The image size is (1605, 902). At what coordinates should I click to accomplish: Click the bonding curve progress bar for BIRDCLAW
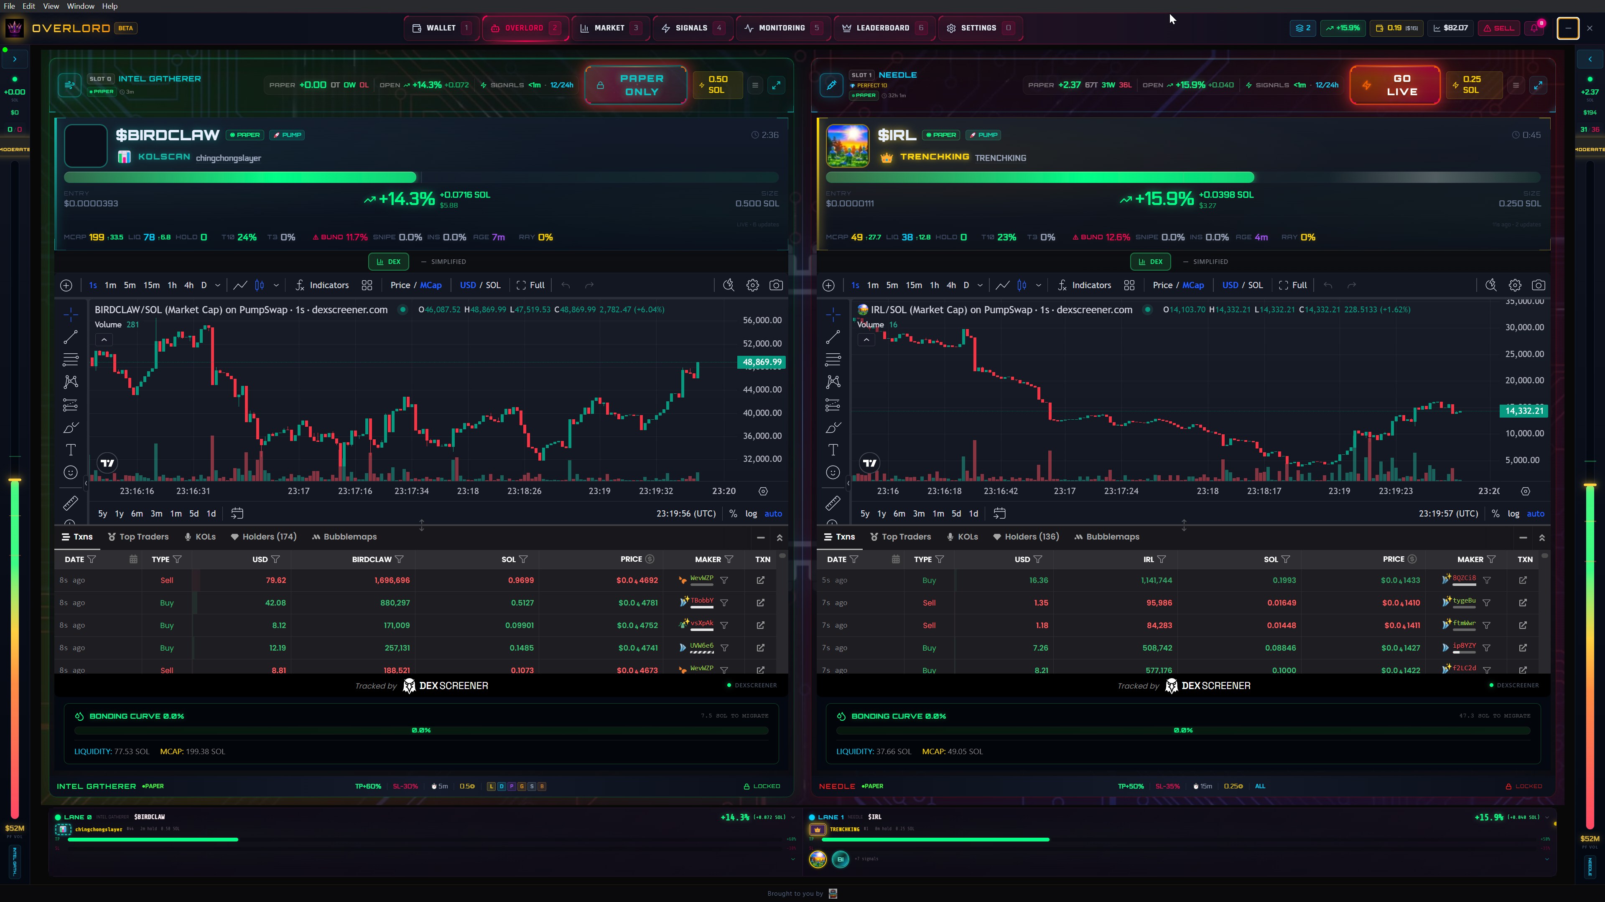422,730
